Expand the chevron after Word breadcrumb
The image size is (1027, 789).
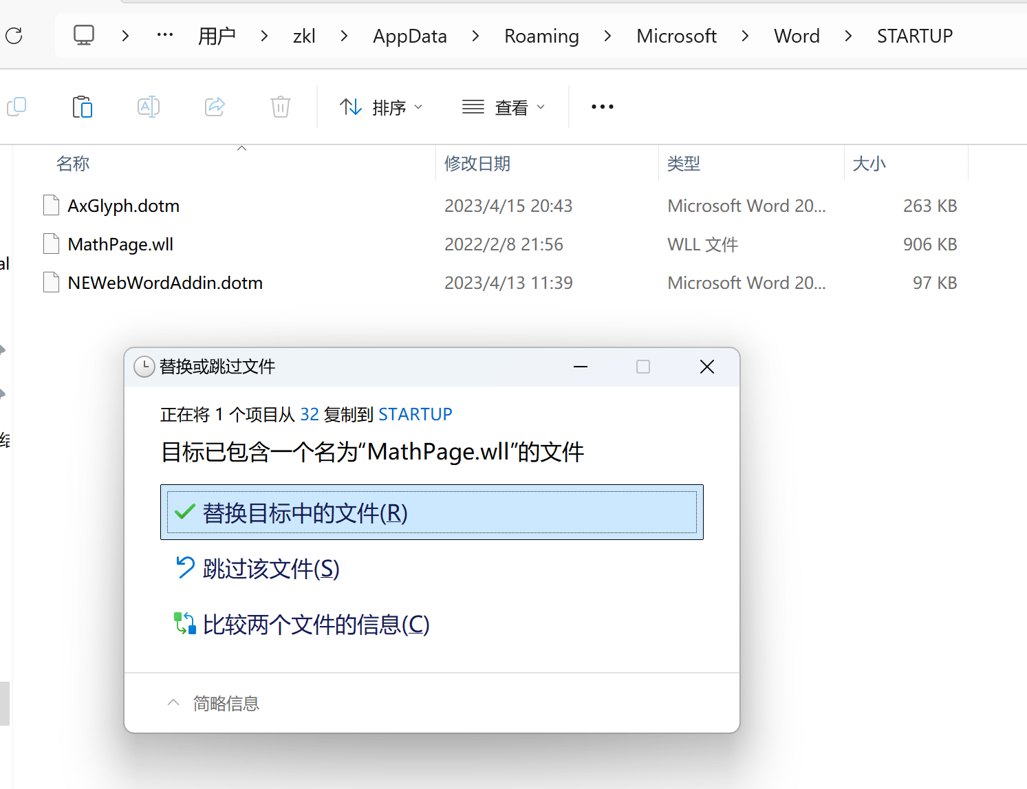pyautogui.click(x=848, y=36)
